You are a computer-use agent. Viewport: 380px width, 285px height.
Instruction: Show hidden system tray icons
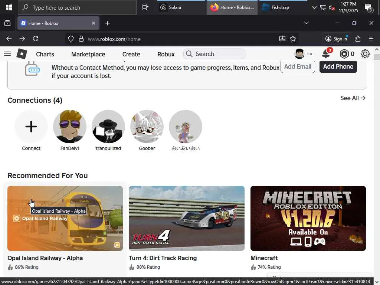pyautogui.click(x=314, y=7)
